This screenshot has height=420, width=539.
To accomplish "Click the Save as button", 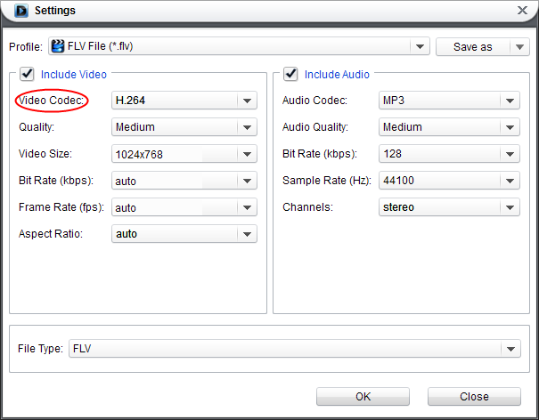I will coord(473,46).
